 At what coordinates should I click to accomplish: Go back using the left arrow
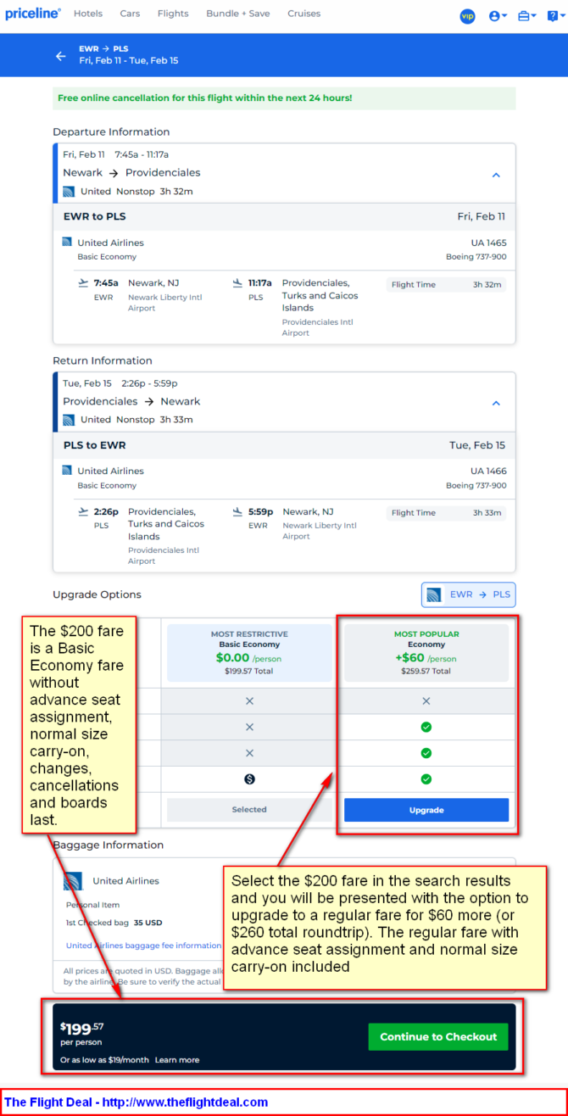click(60, 56)
